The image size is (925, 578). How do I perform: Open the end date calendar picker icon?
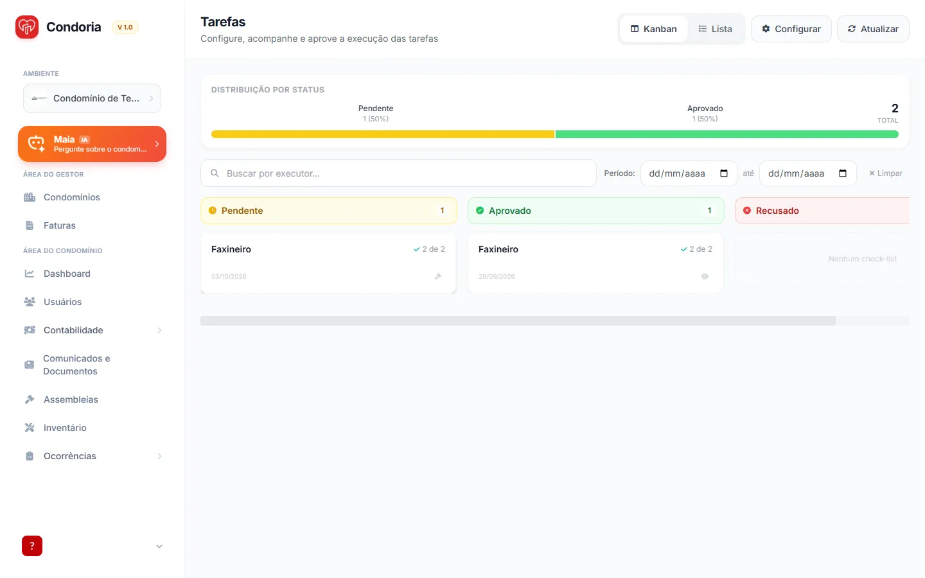(x=843, y=173)
